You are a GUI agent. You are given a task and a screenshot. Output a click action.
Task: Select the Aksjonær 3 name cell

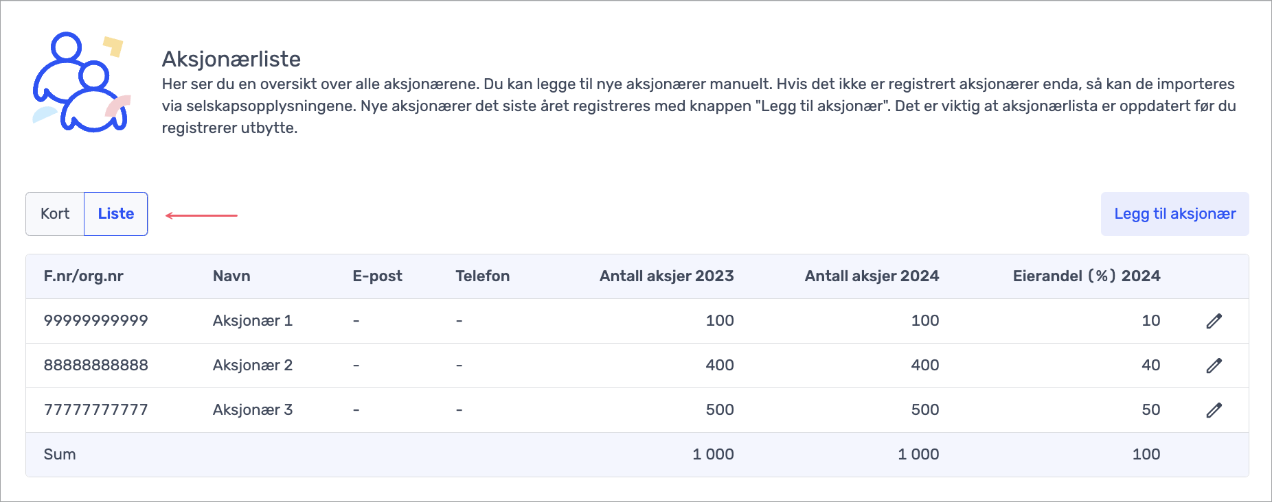(x=253, y=410)
